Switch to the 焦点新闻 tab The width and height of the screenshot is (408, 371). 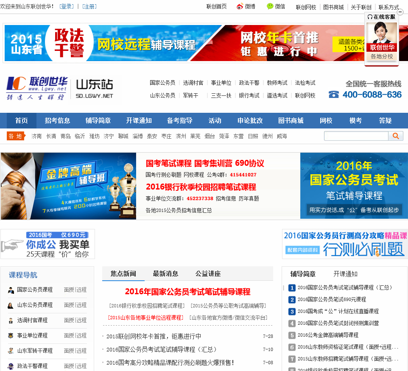(x=123, y=274)
